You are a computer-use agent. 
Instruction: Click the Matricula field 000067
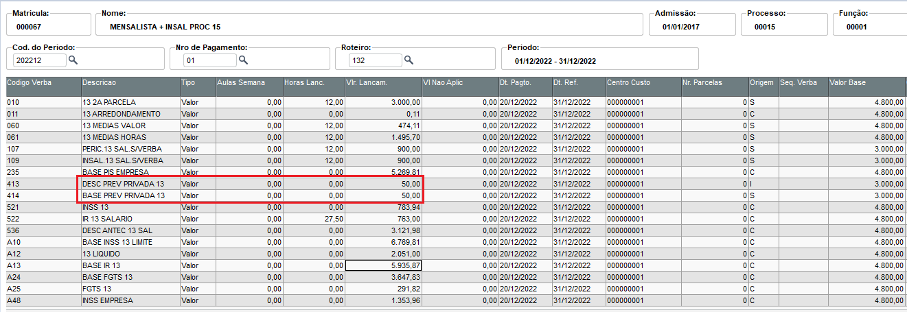48,23
